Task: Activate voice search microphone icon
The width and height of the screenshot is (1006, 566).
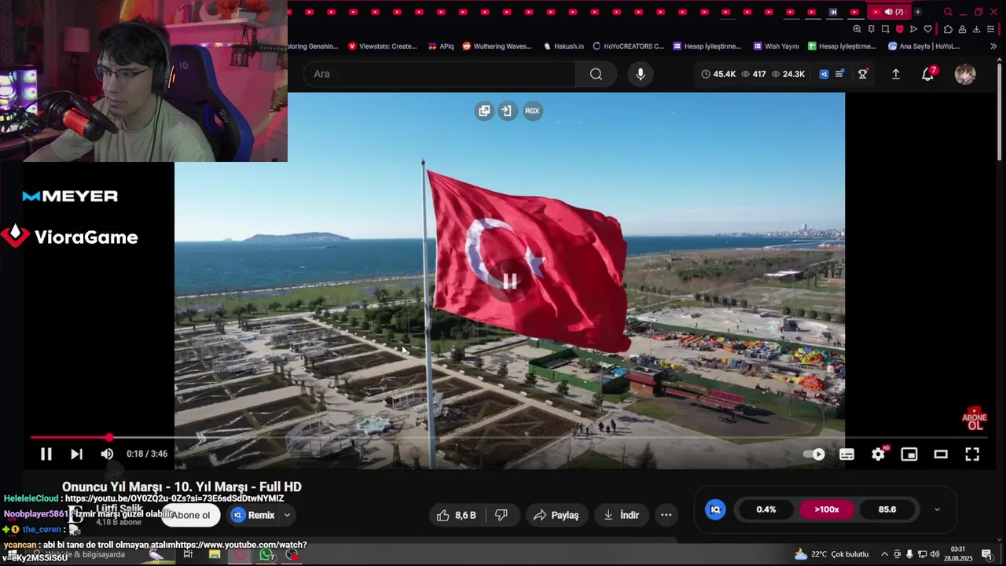Action: 641,74
